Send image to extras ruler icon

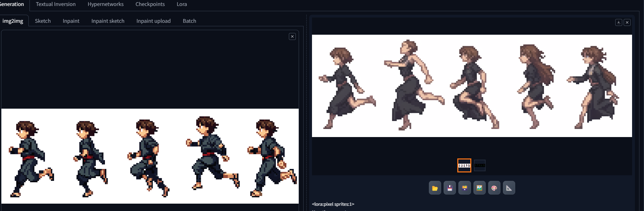(x=509, y=188)
